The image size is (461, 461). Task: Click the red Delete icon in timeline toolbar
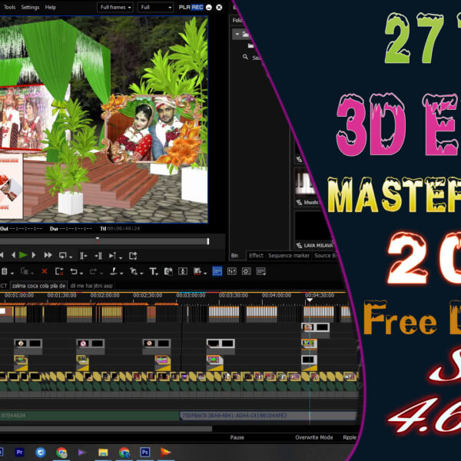44,271
